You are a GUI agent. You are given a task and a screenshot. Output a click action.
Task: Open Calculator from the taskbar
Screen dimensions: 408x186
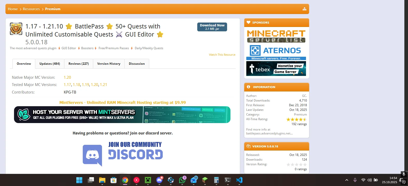pyautogui.click(x=216, y=180)
